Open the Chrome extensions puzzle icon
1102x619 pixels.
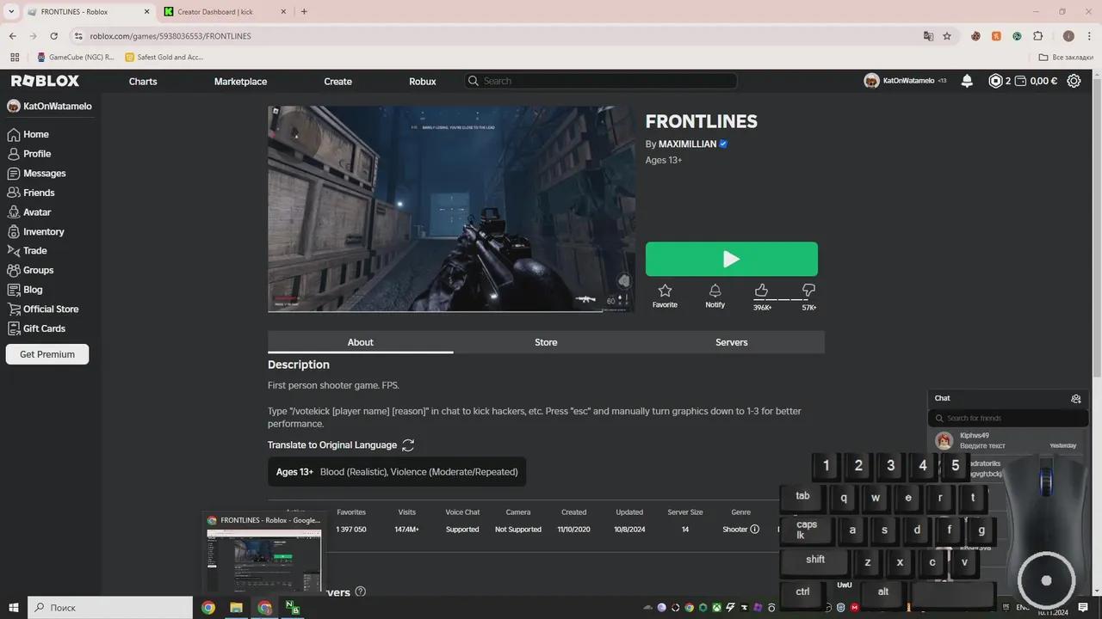tap(1037, 36)
